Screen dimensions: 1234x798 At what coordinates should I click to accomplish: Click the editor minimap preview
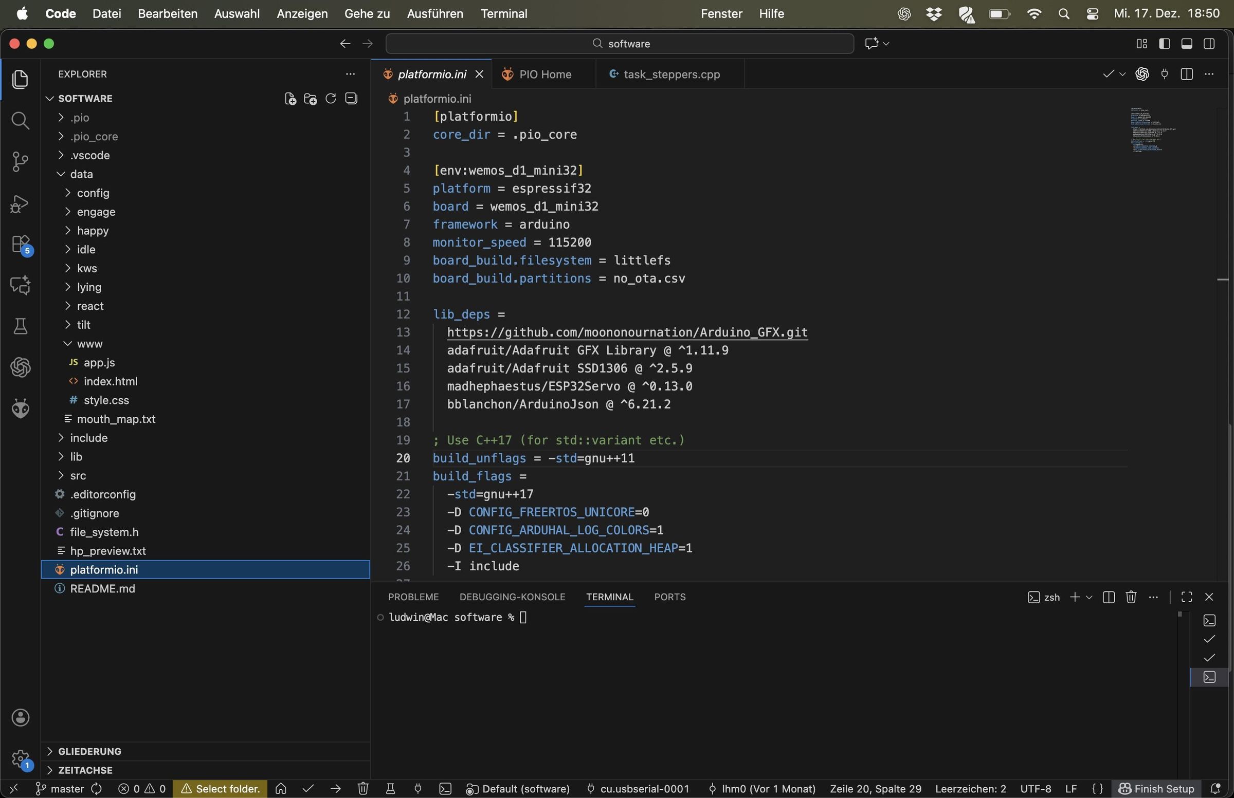click(1153, 130)
